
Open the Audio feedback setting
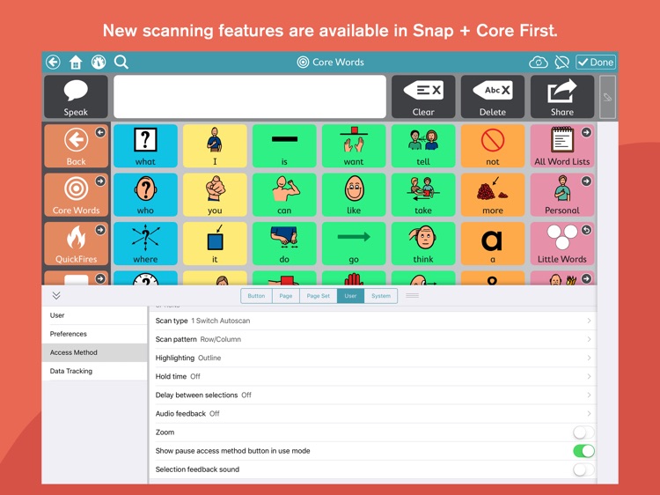click(372, 413)
